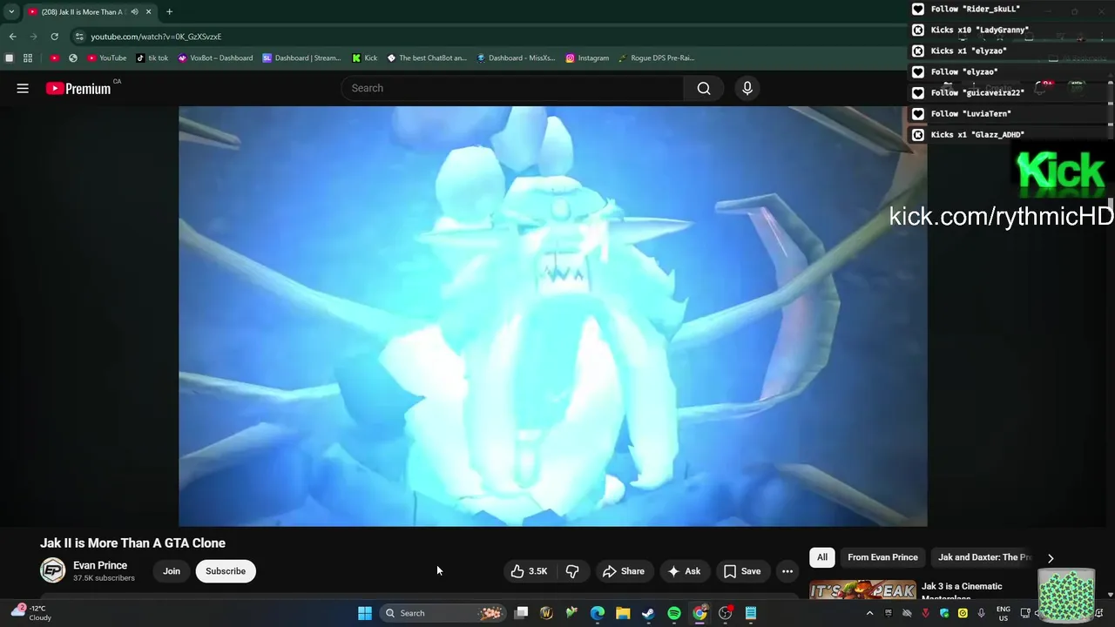Click the Windows taskbar Search box
Image resolution: width=1115 pixels, height=627 pixels.
coord(444,613)
